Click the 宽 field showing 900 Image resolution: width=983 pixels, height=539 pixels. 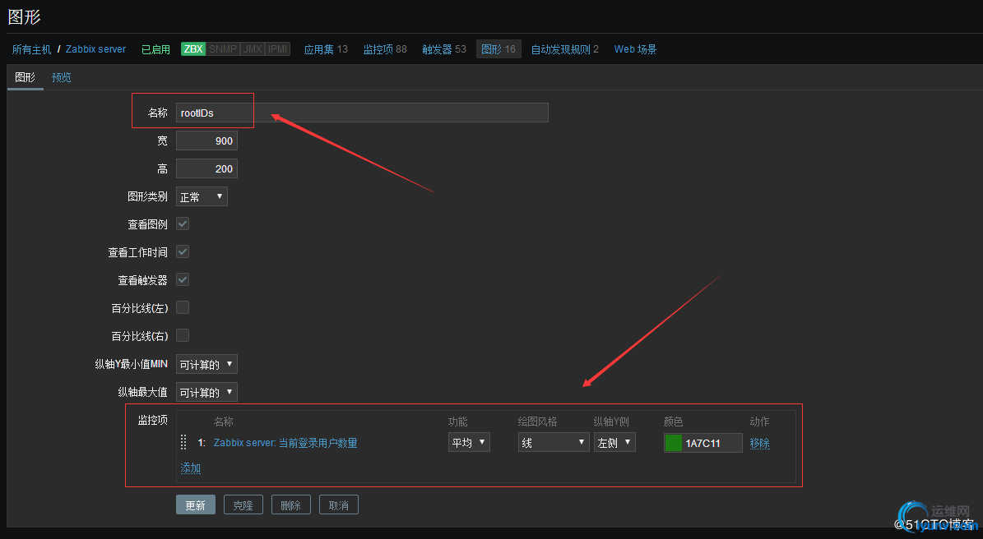pos(206,141)
